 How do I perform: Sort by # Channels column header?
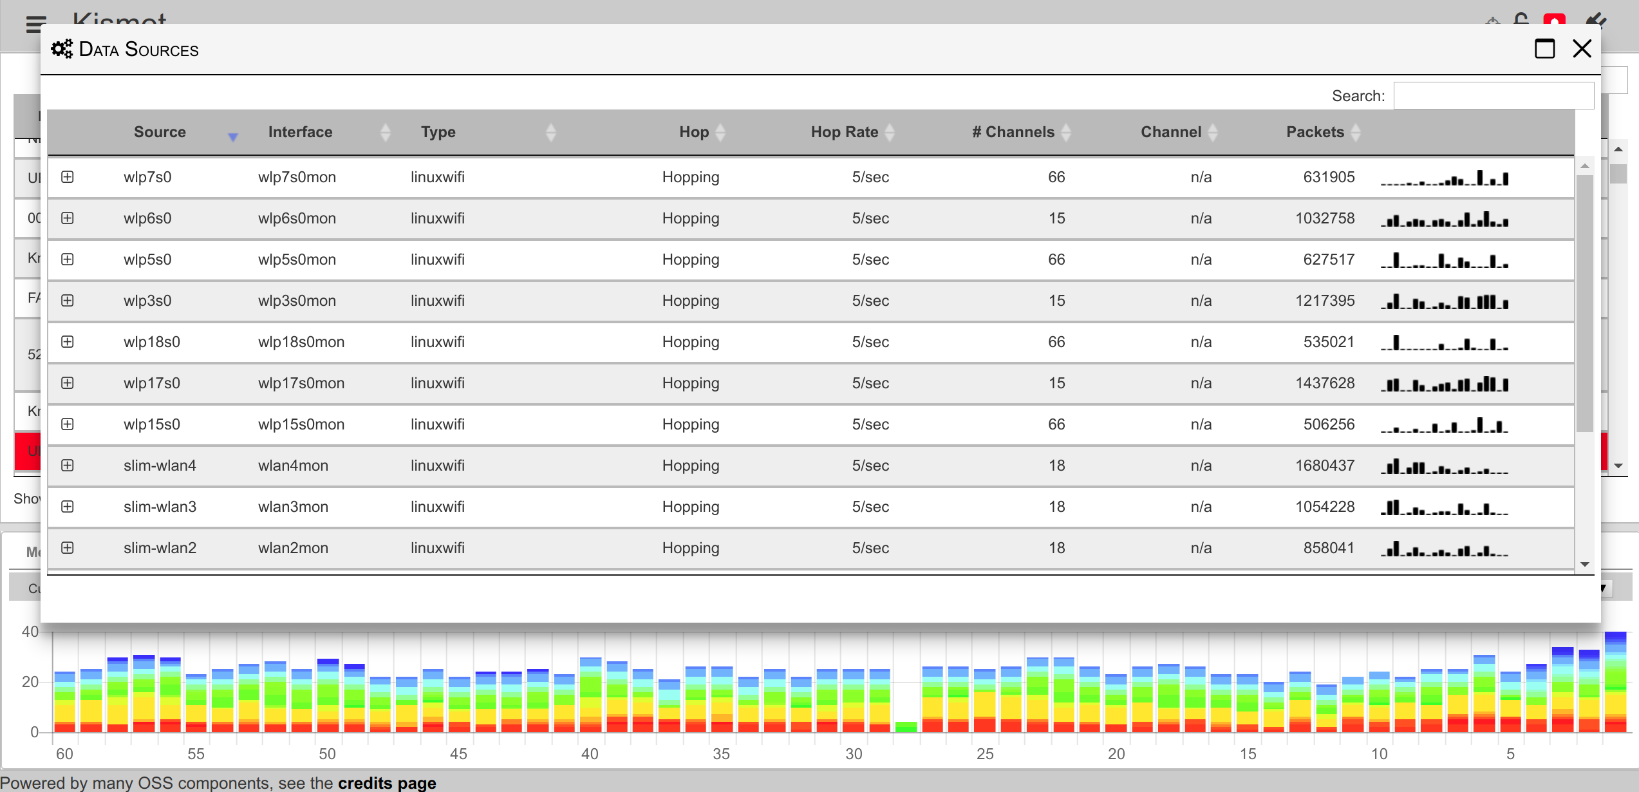pos(1013,132)
